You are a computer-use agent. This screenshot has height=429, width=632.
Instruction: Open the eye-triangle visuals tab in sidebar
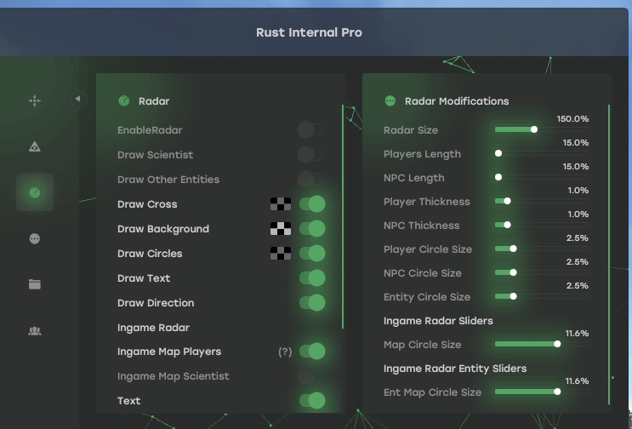35,146
